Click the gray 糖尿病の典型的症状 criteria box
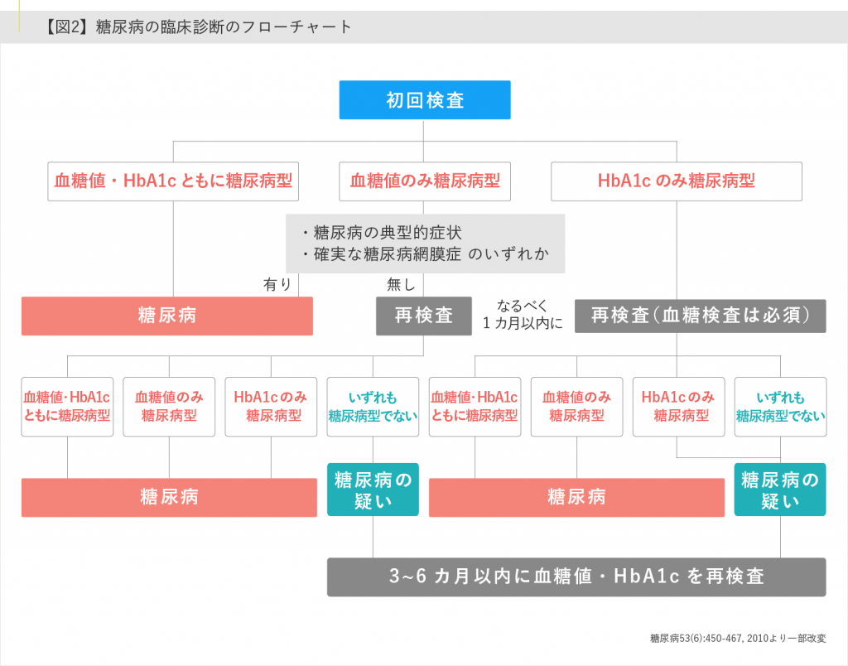The image size is (848, 666). pyautogui.click(x=425, y=244)
